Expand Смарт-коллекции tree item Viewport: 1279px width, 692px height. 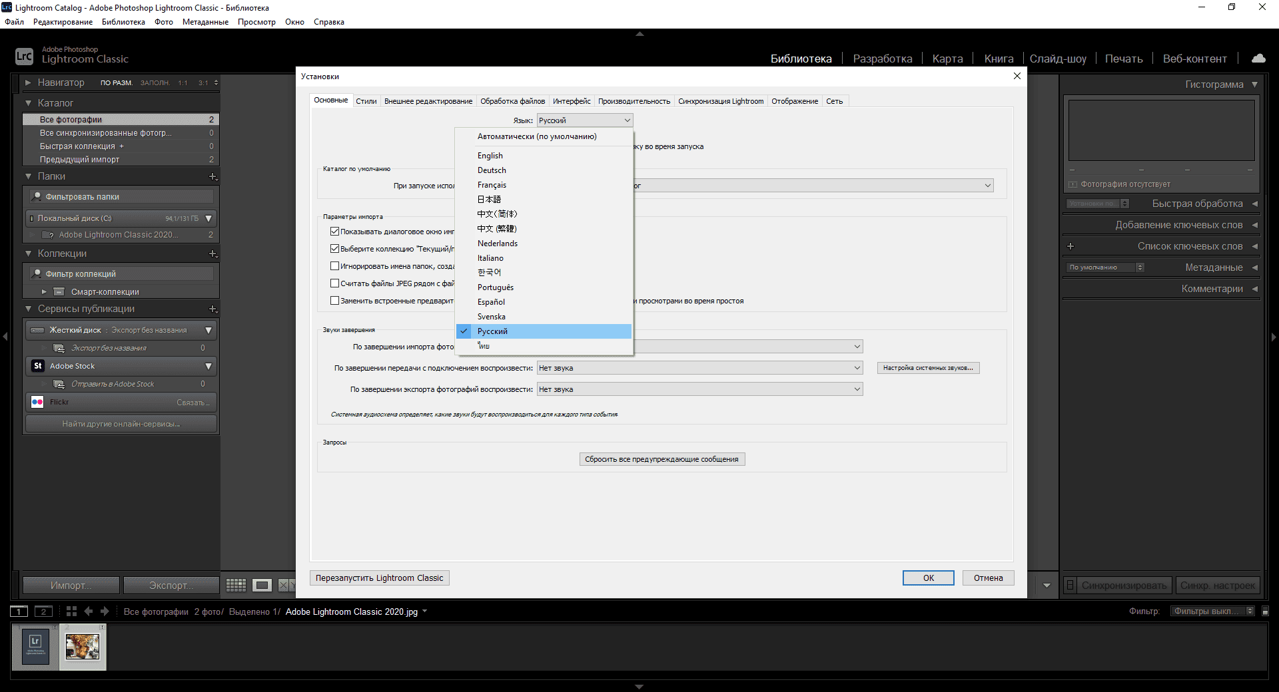click(x=44, y=292)
